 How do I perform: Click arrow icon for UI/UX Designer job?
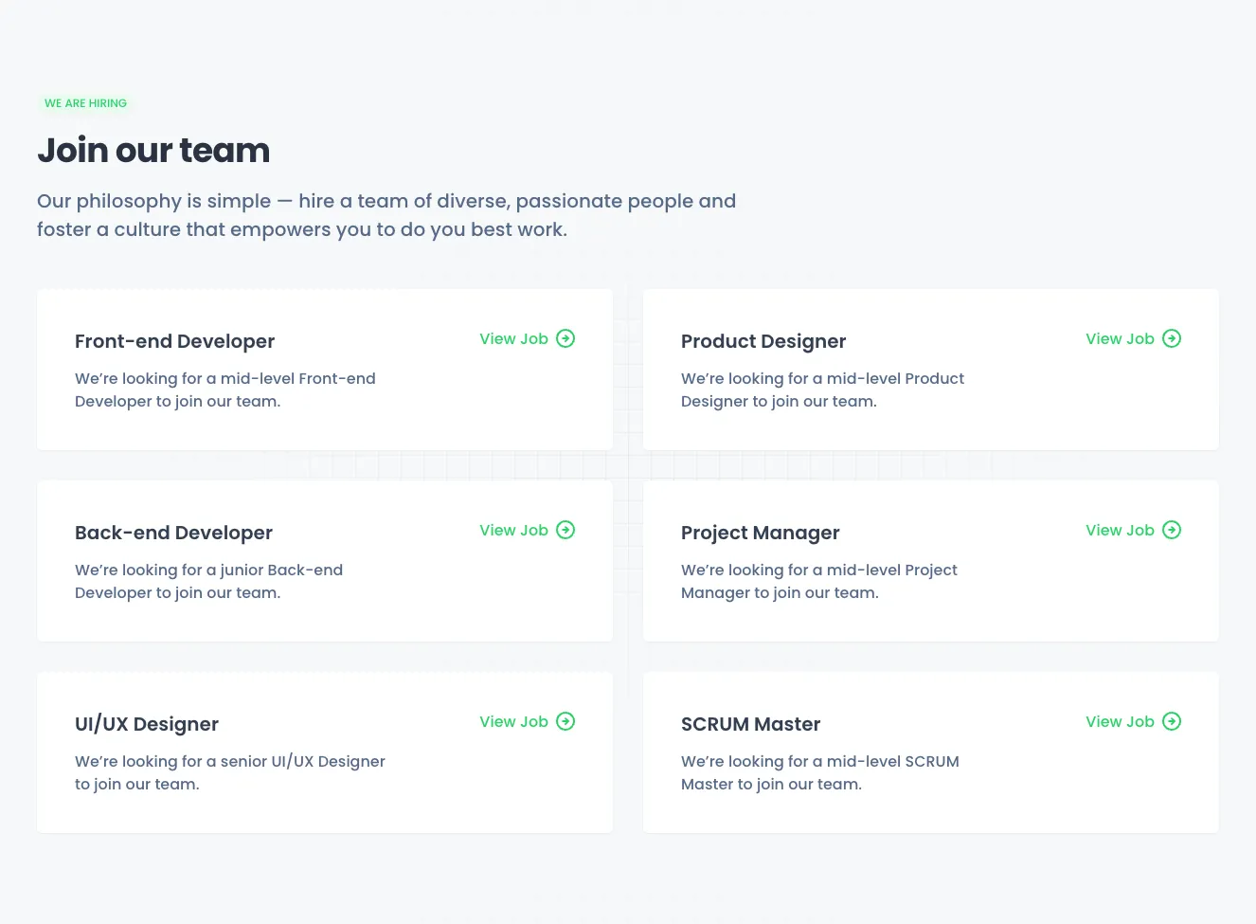point(565,721)
